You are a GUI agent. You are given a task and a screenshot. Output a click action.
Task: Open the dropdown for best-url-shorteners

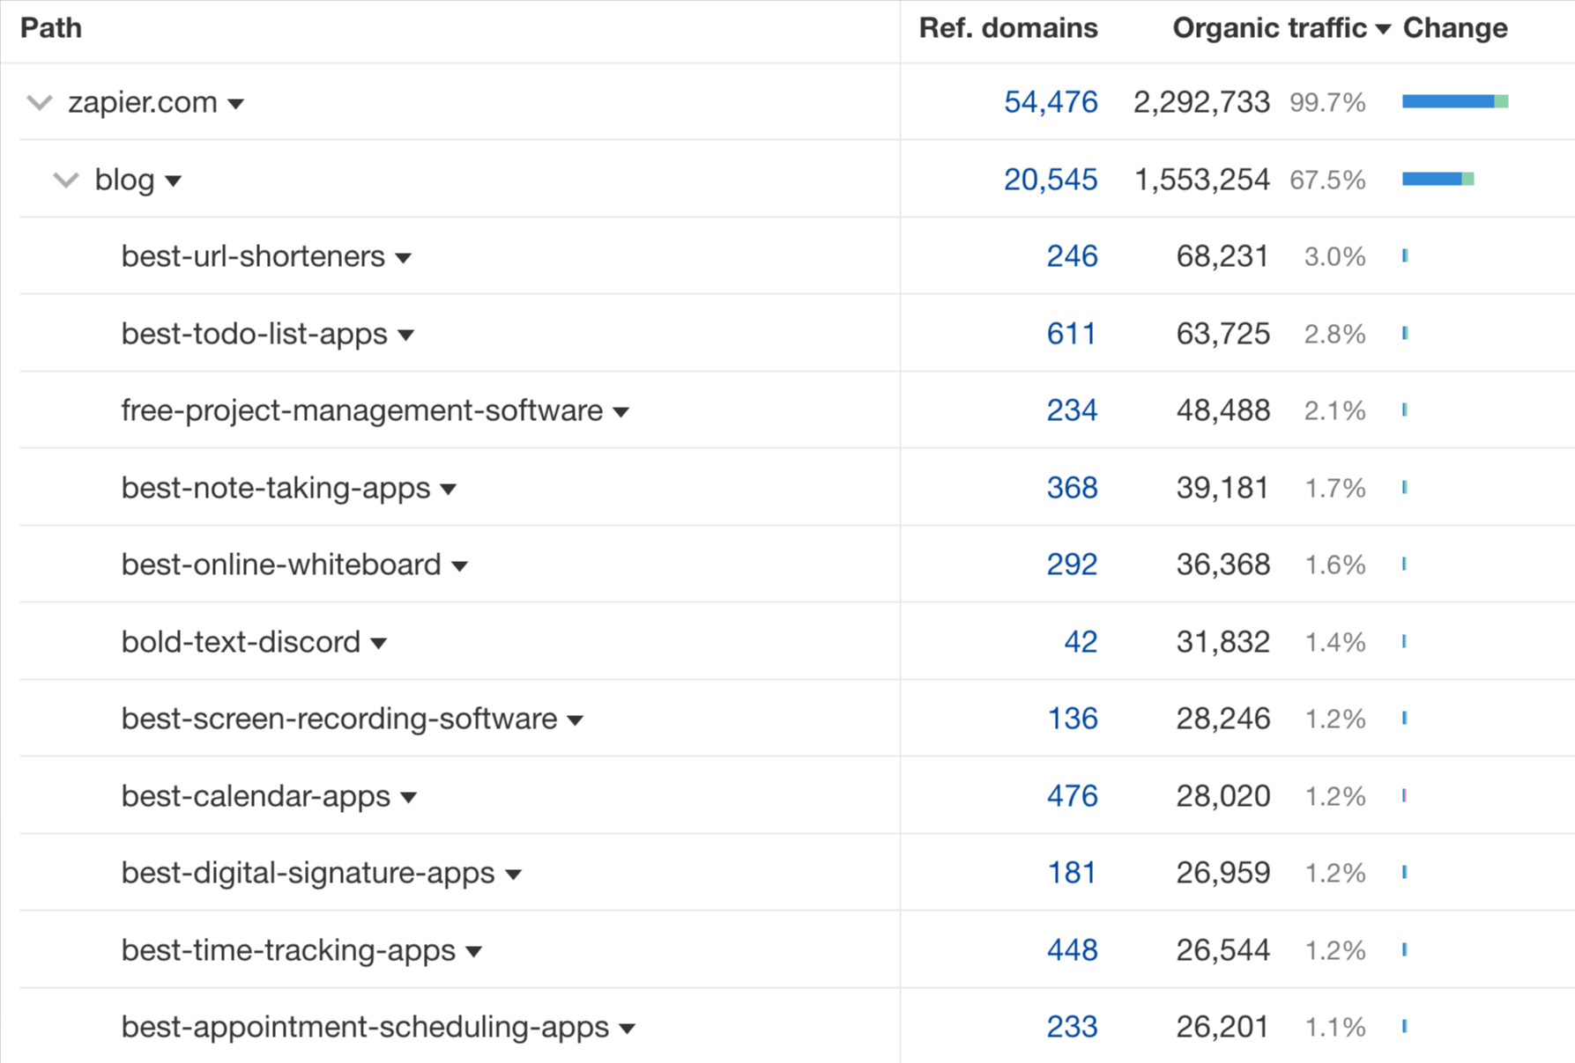coord(404,257)
